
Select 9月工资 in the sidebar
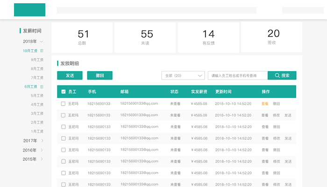[37, 60]
